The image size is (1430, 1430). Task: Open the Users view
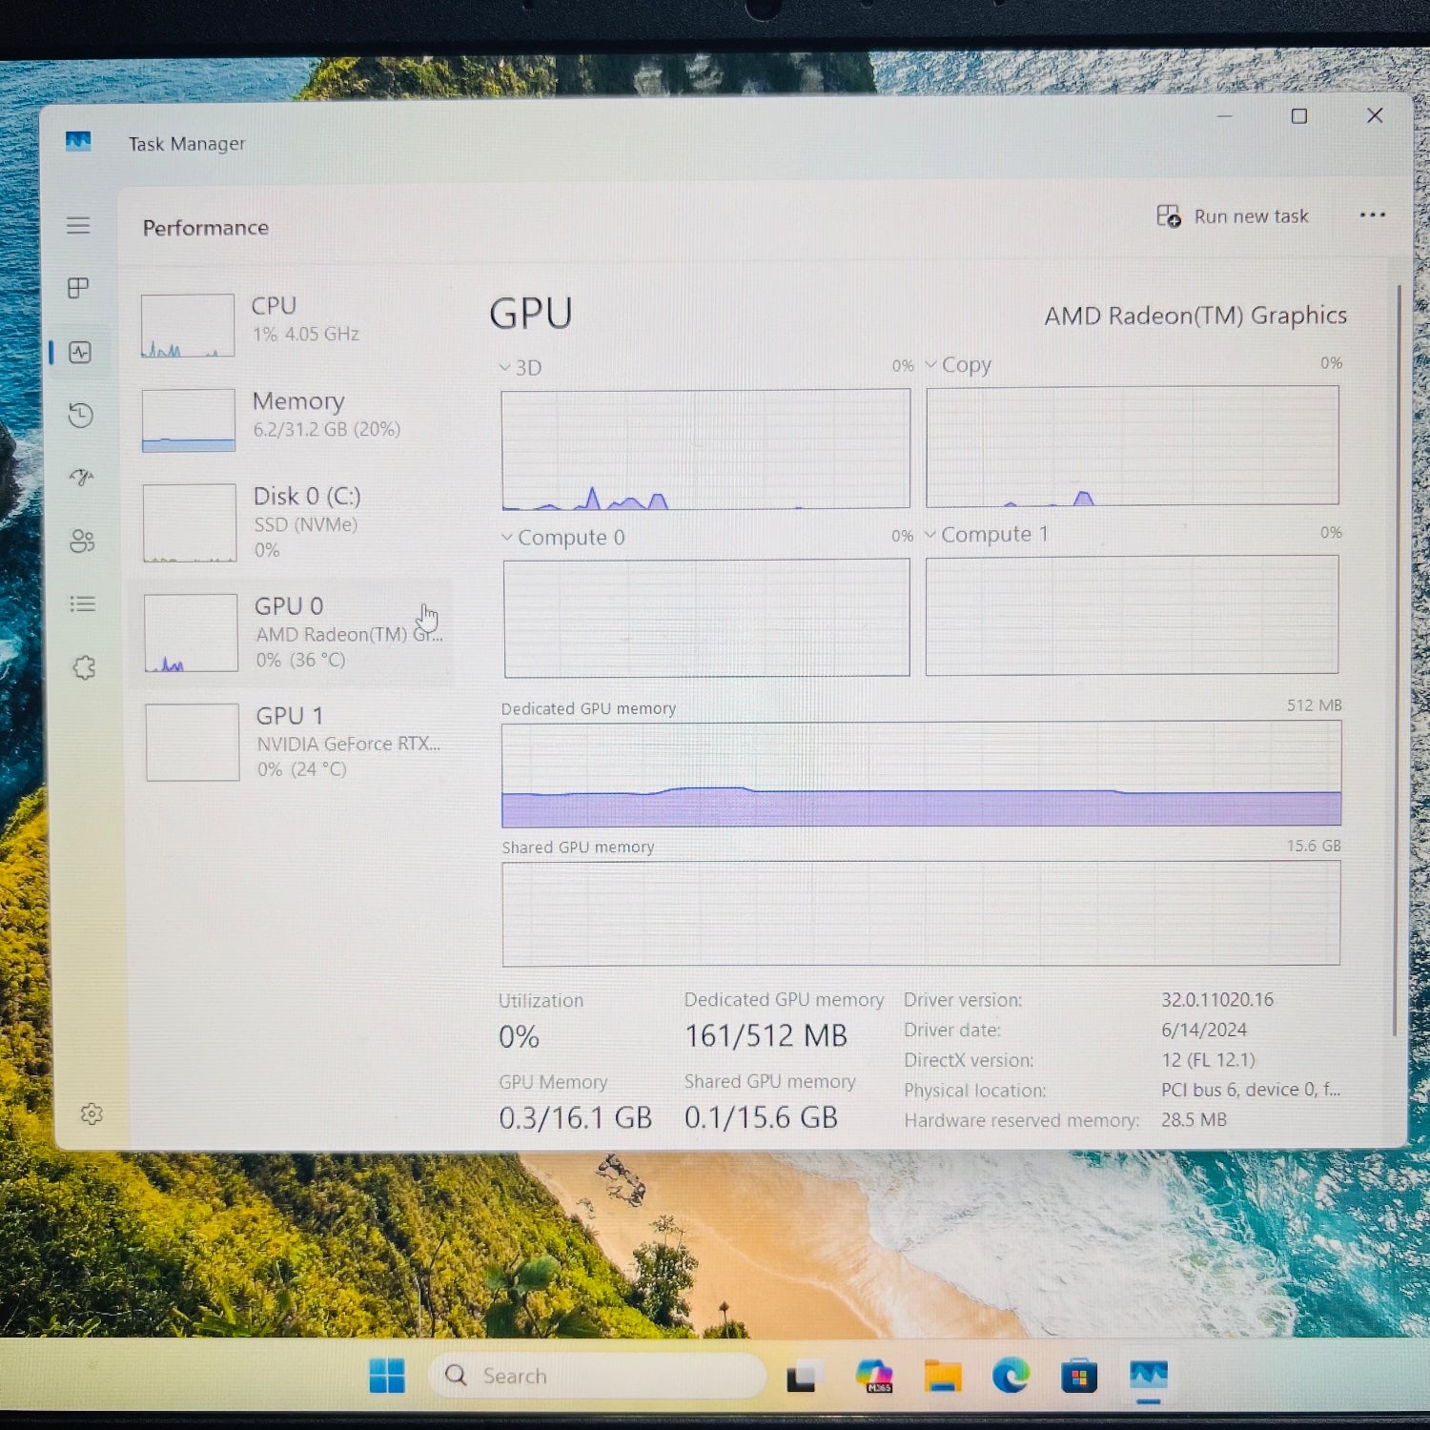[80, 541]
